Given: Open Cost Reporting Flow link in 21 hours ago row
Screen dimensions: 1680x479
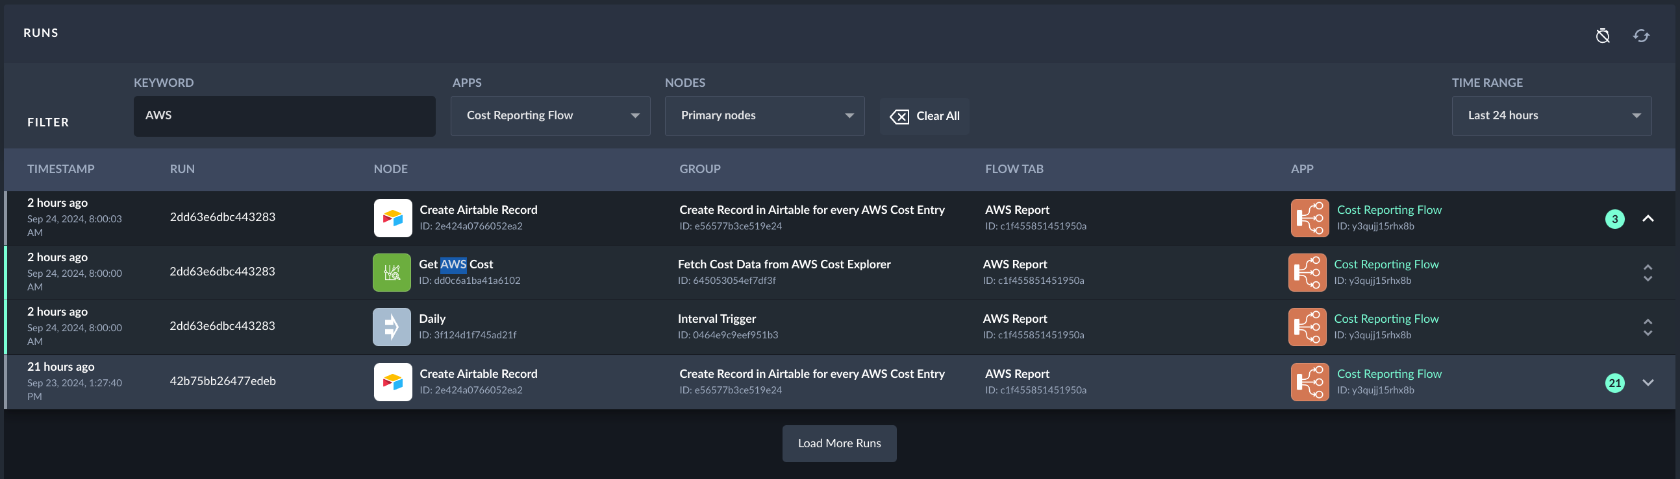Looking at the screenshot, I should tap(1388, 373).
